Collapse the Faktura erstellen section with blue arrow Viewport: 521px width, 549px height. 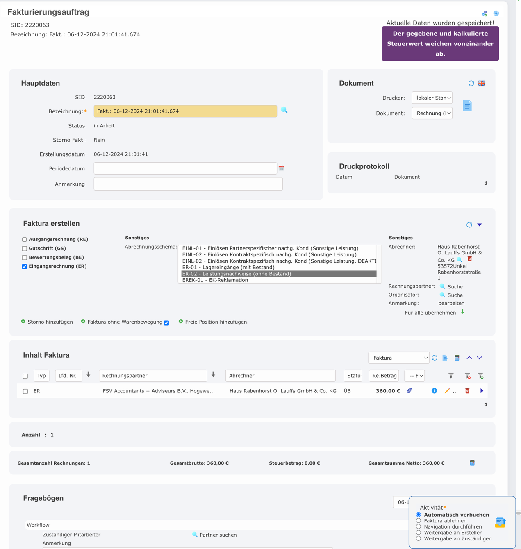(x=480, y=225)
